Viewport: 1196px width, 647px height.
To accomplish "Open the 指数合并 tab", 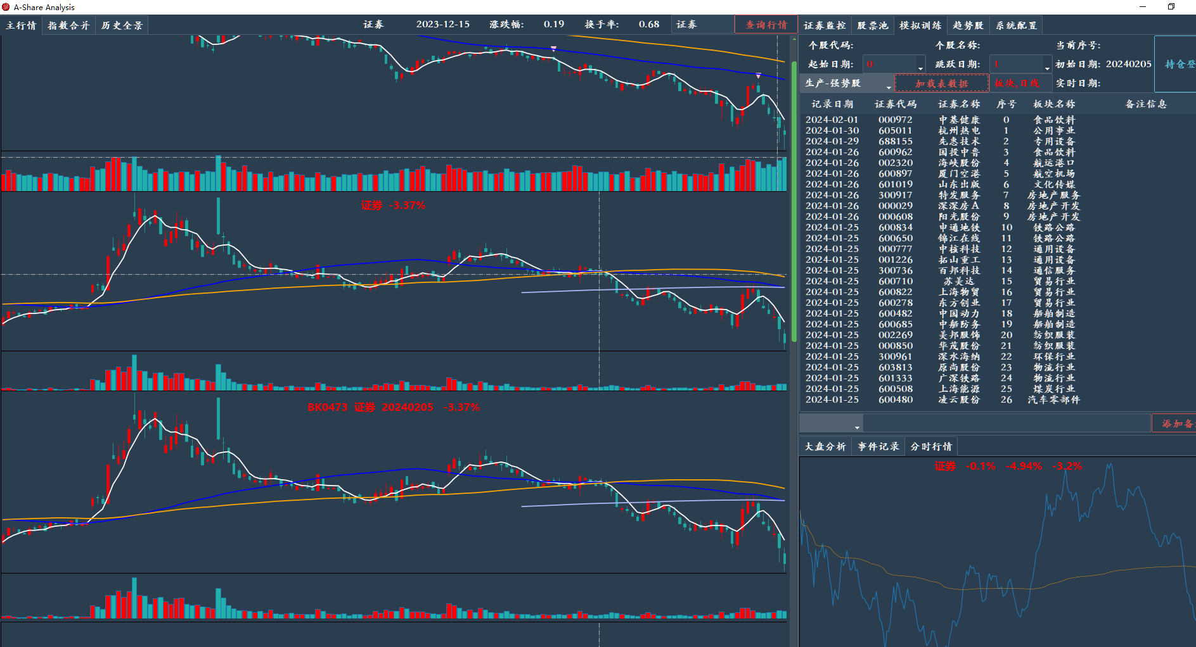I will [x=68, y=25].
